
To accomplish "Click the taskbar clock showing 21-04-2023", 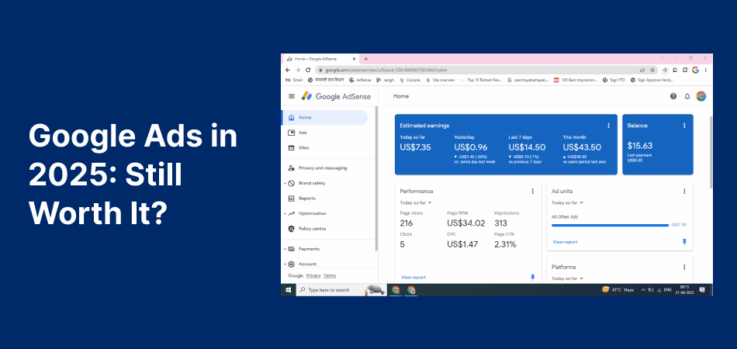I will [x=684, y=290].
